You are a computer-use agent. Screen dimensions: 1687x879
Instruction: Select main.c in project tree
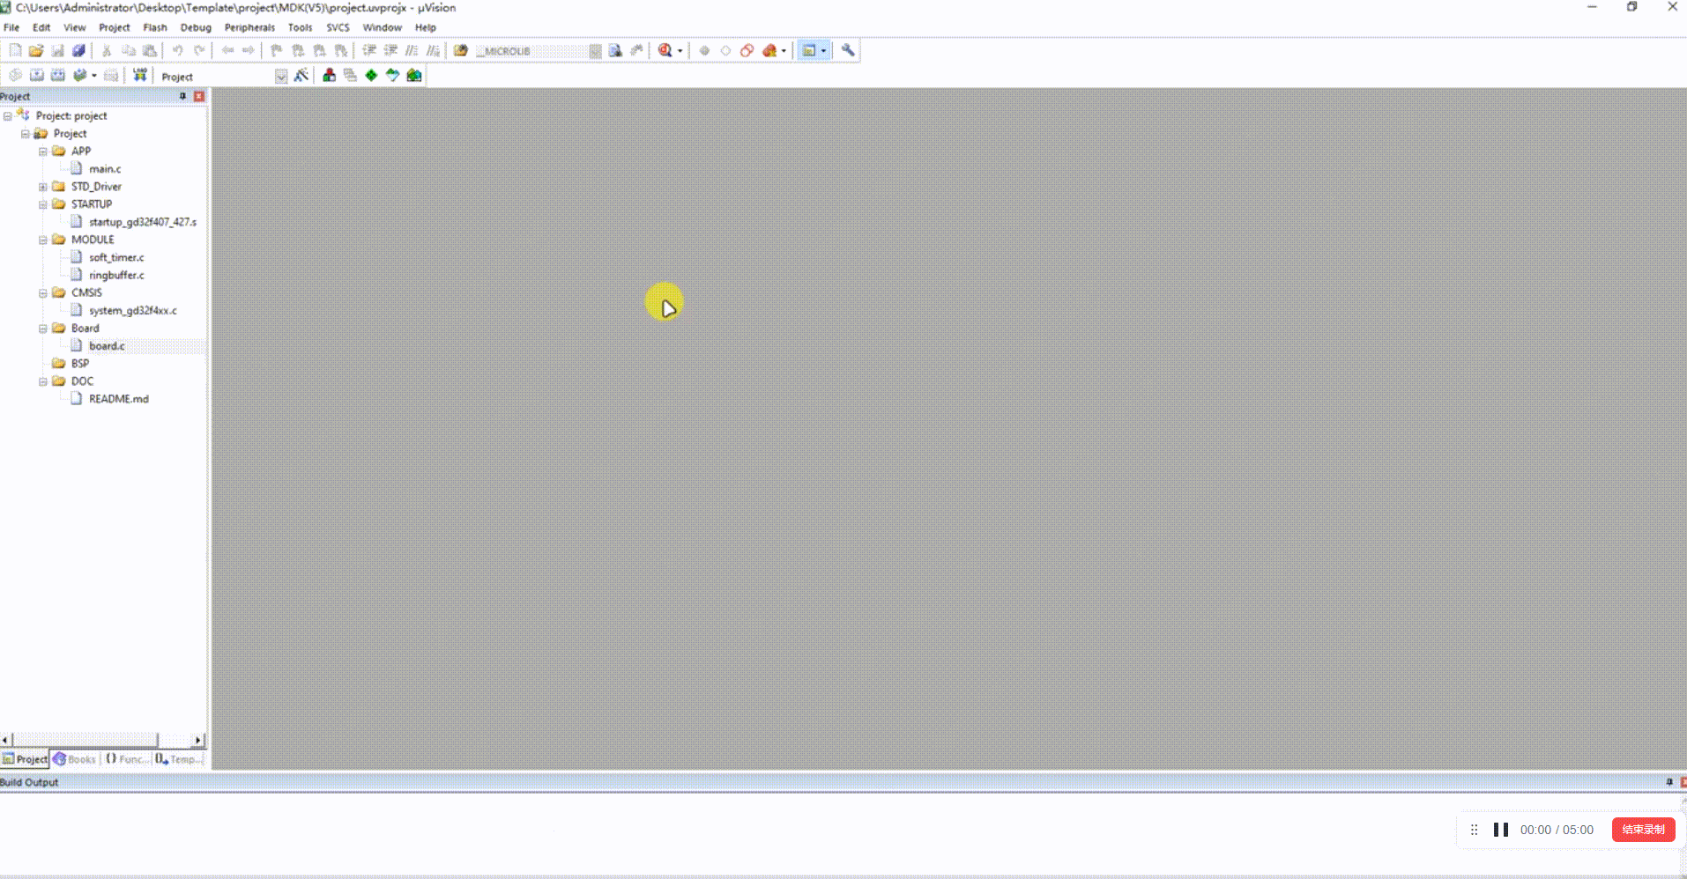click(x=105, y=169)
